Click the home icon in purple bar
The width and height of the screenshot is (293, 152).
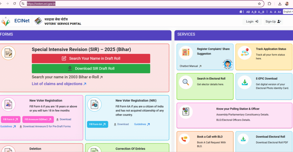pos(241,12)
